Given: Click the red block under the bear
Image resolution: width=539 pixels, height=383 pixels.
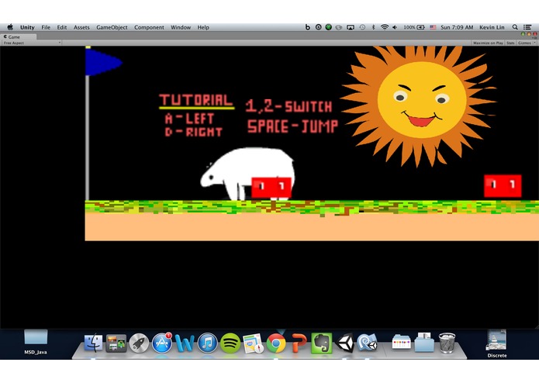Looking at the screenshot, I should coord(271,188).
